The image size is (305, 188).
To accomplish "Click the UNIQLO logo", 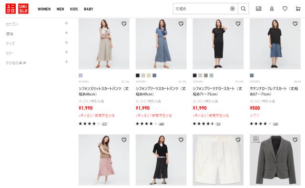I will click(17, 9).
